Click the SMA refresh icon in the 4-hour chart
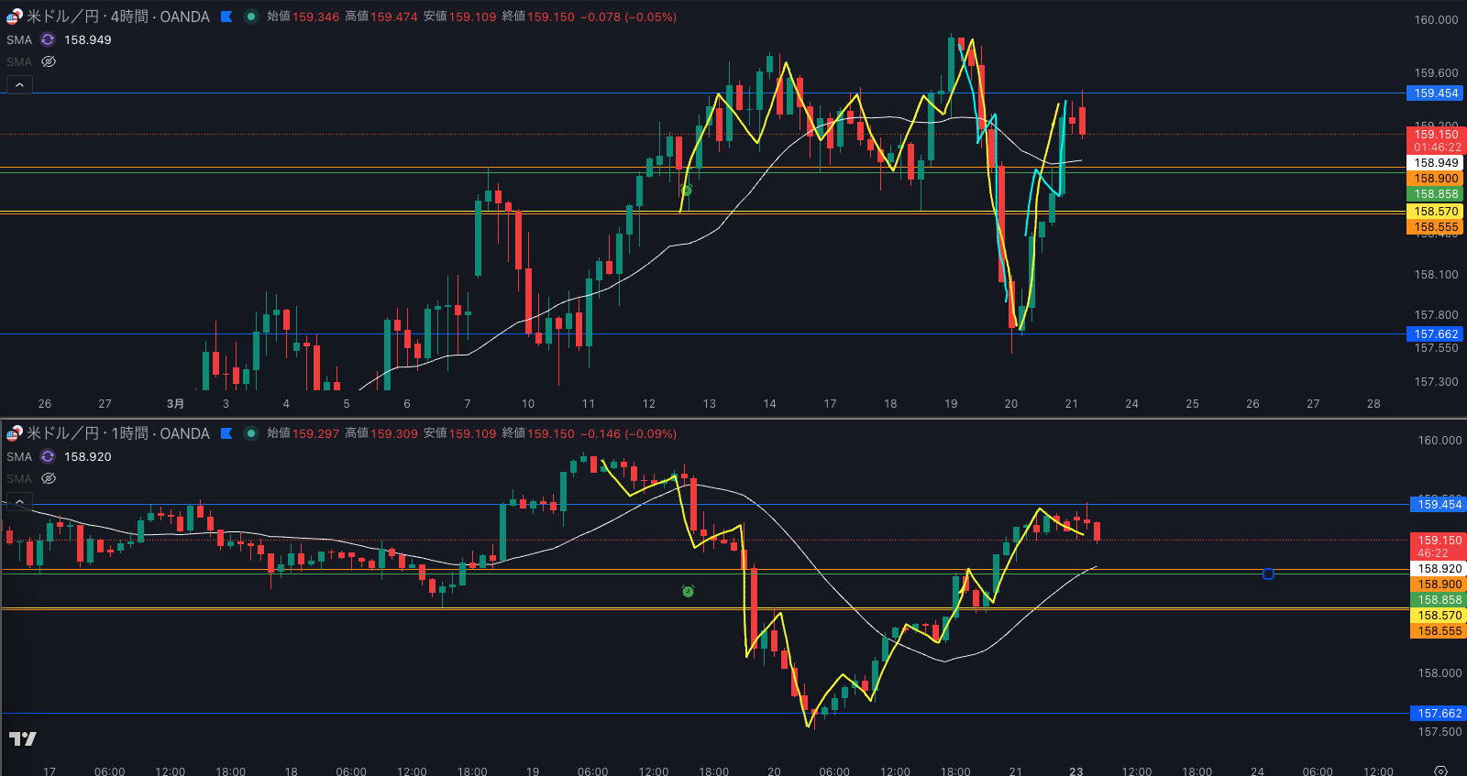 click(x=48, y=39)
